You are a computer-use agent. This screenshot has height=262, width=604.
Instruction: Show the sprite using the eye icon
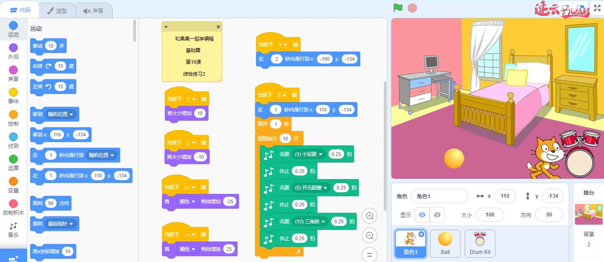coord(422,215)
